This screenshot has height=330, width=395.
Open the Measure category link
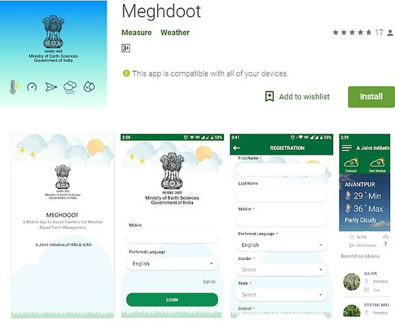(x=137, y=33)
